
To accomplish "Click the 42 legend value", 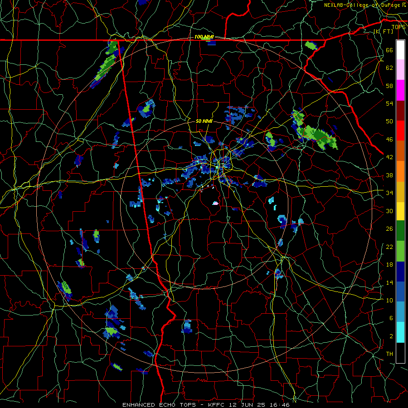I will pyautogui.click(x=389, y=157).
